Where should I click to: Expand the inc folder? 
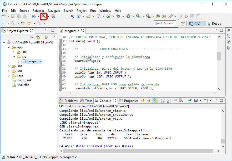pos(14,52)
